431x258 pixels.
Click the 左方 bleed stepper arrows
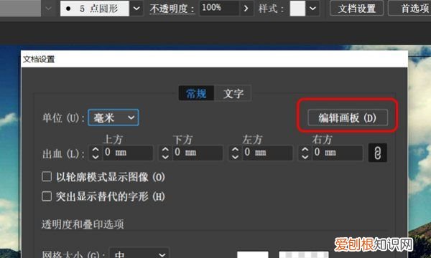tap(235, 153)
